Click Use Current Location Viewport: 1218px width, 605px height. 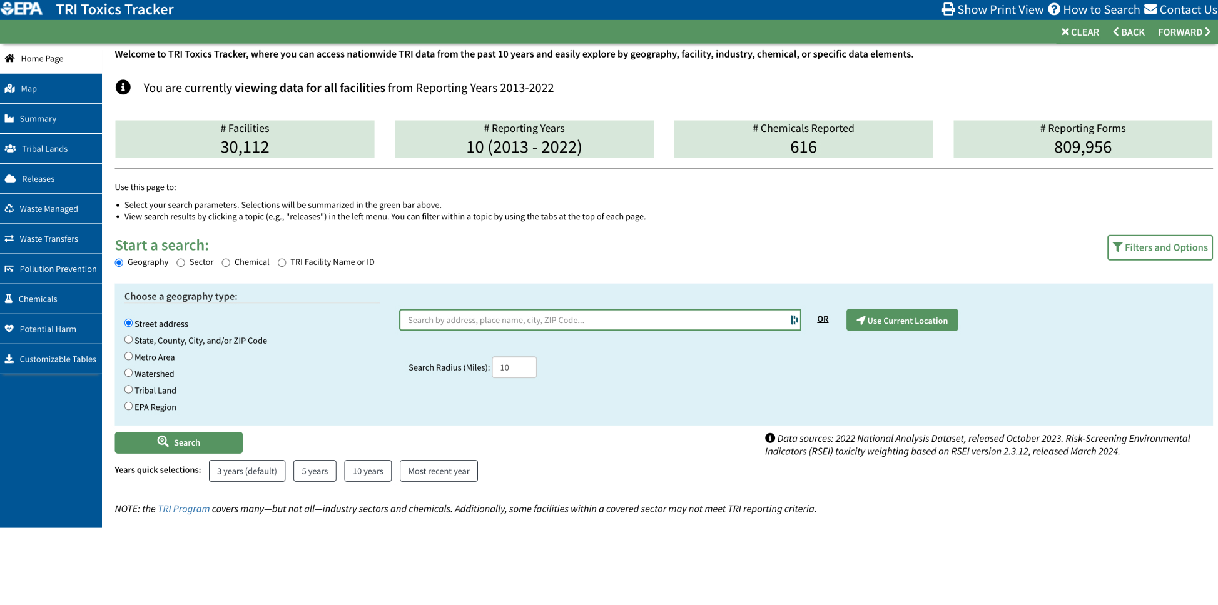click(901, 320)
